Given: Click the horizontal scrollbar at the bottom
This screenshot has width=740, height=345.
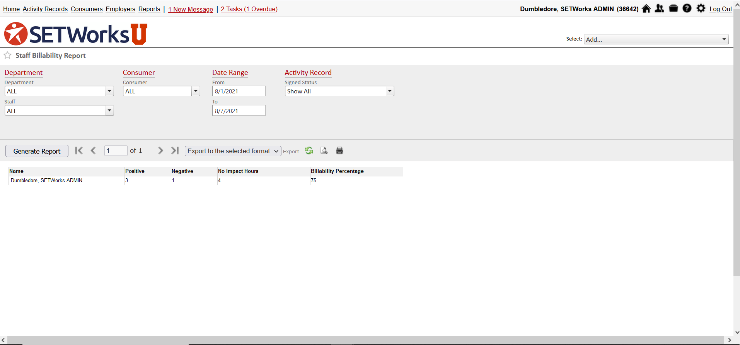Looking at the screenshot, I should [365, 340].
